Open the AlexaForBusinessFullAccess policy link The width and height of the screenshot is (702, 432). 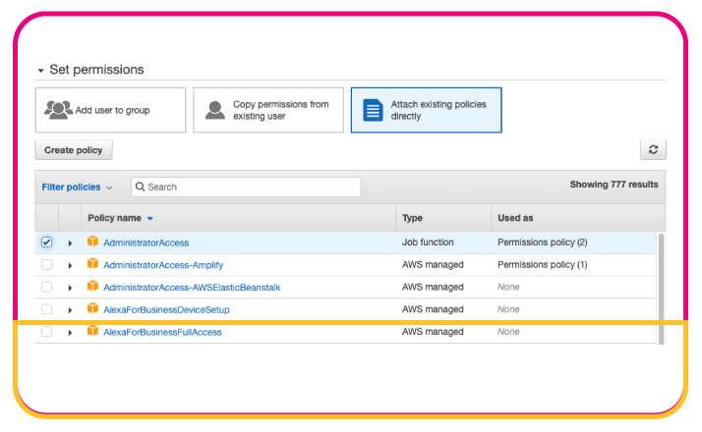pos(162,332)
